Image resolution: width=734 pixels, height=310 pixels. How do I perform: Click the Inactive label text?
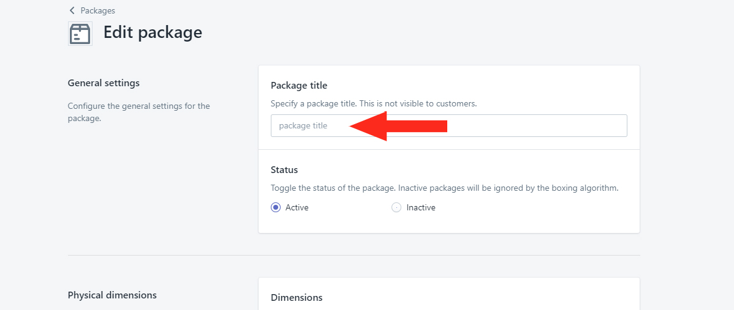tap(421, 207)
